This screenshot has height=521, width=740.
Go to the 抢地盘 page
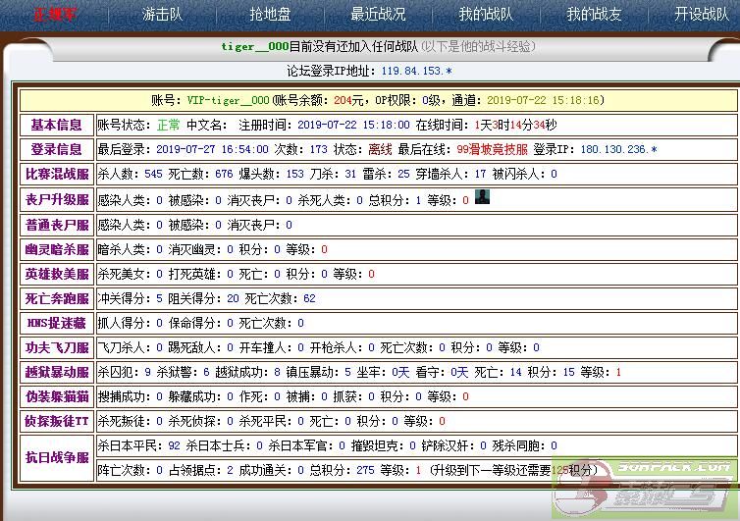pos(270,15)
